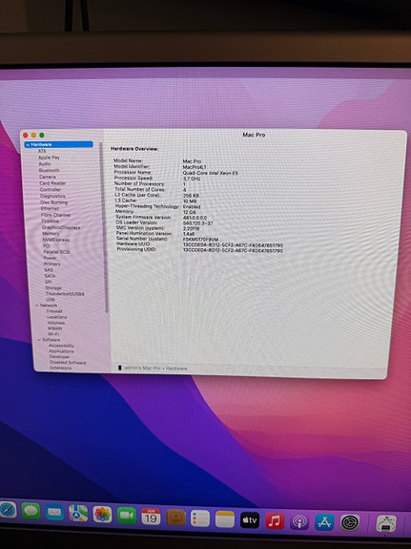Screen dimensions: 411x549
Task: Select ATA in the sidebar
Action: coord(42,151)
